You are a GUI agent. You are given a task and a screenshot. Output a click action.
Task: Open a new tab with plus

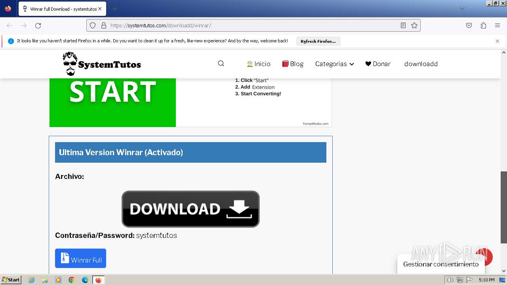coord(114,9)
